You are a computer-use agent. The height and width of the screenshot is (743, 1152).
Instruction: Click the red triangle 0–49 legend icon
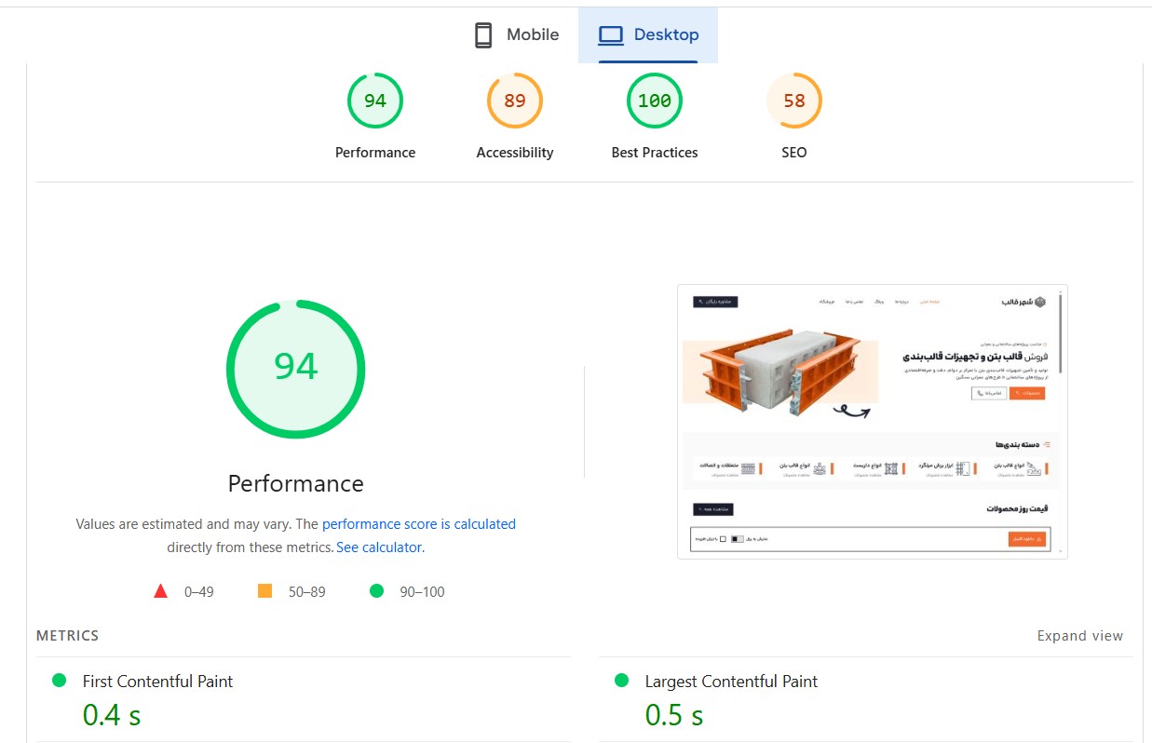pyautogui.click(x=160, y=591)
